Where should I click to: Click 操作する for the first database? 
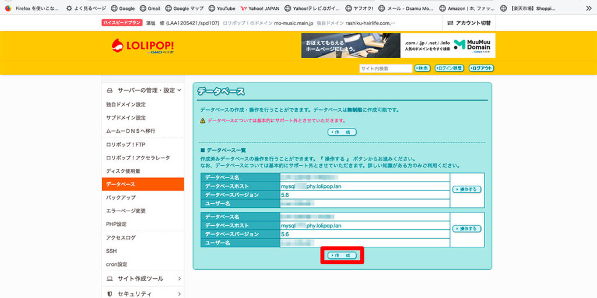click(466, 189)
